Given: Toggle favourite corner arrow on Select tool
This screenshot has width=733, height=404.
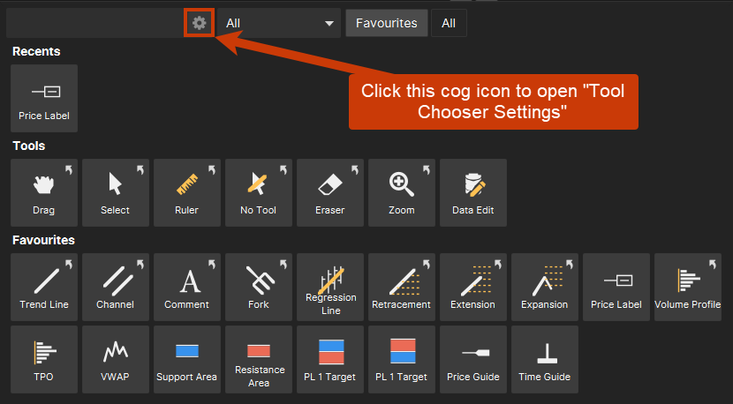Looking at the screenshot, I should pyautogui.click(x=140, y=168).
